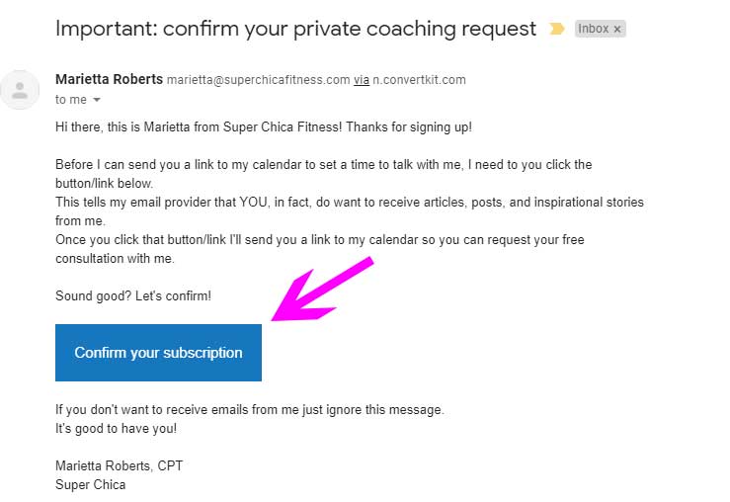This screenshot has height=502, width=730.
Task: Click the "It's good to have you!" line
Action: tap(116, 429)
